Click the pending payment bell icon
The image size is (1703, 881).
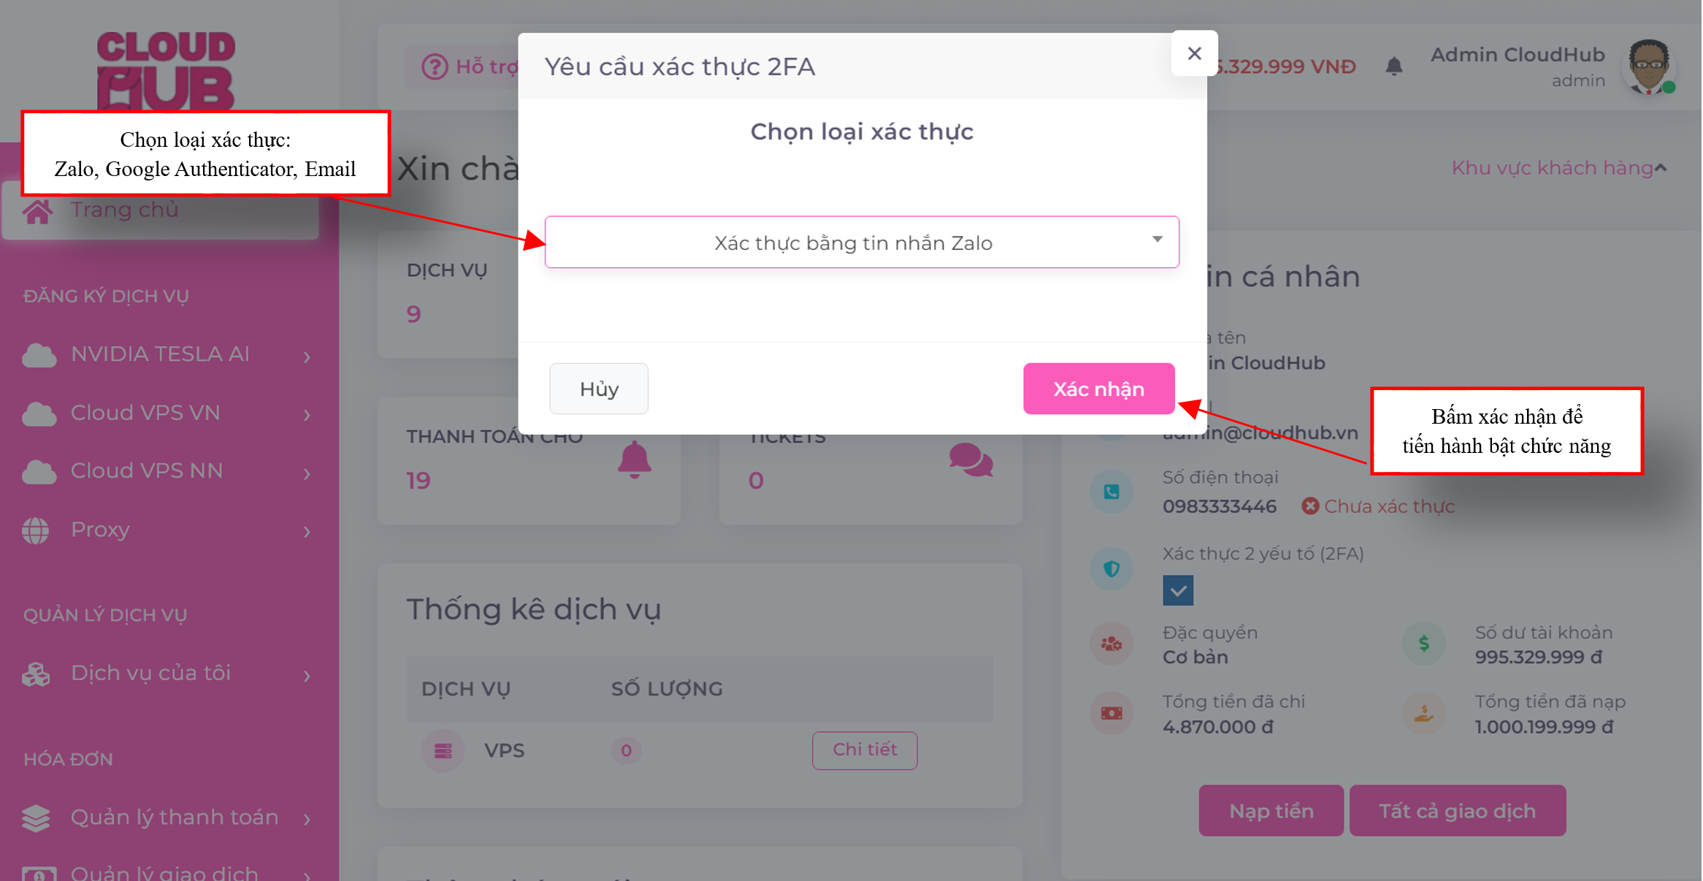point(634,460)
